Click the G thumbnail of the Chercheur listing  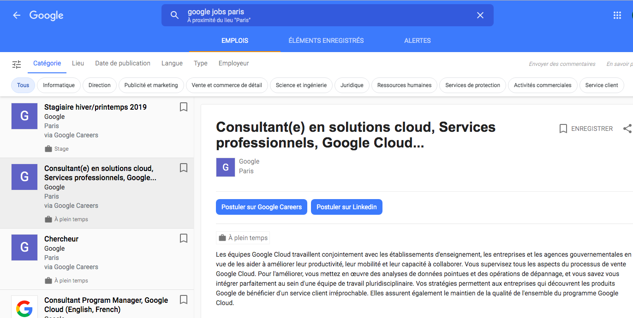(x=24, y=247)
